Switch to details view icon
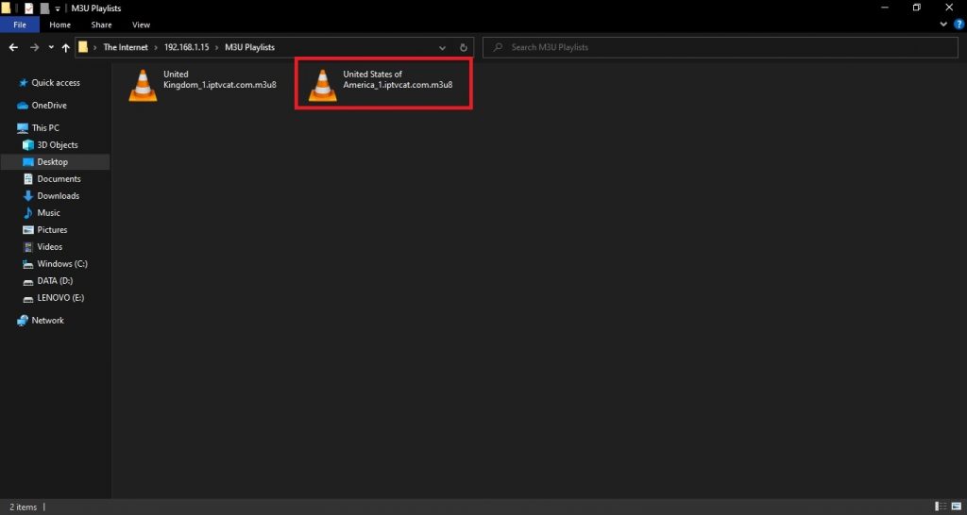 point(942,507)
